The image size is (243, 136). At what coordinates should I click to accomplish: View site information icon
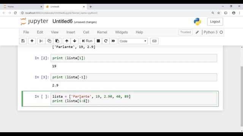(22, 13)
